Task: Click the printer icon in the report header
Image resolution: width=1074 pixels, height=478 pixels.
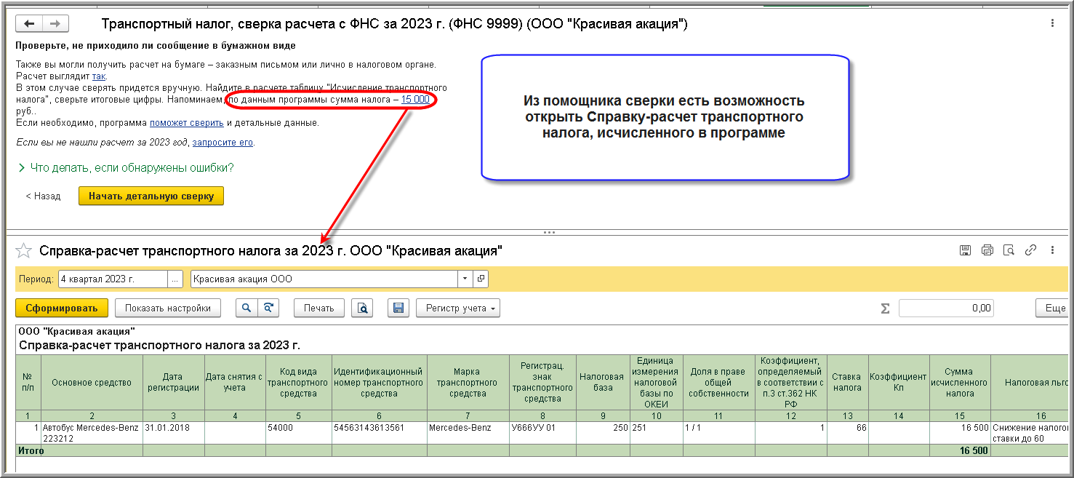Action: tap(987, 250)
